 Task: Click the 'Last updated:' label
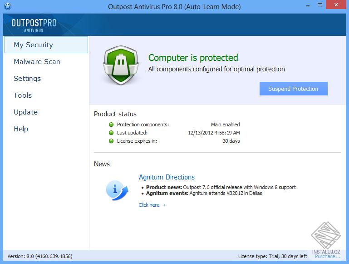tap(132, 133)
